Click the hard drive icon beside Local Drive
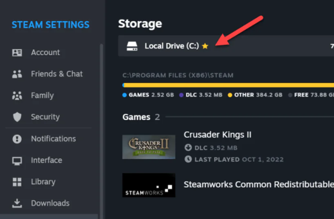This screenshot has height=219, width=334. coord(131,46)
